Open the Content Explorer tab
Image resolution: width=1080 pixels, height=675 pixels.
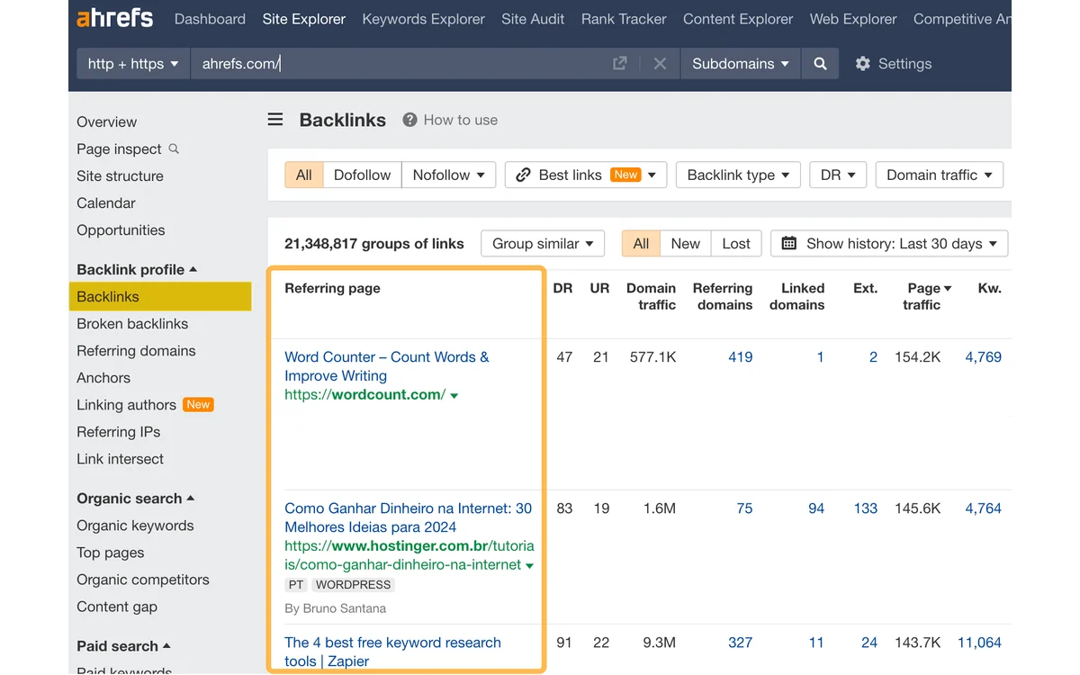pos(738,18)
